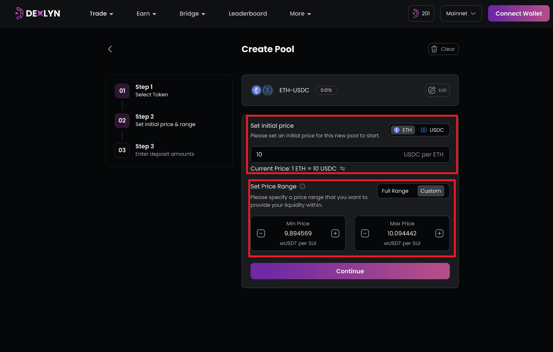The width and height of the screenshot is (553, 352).
Task: Click the Dexlyn logo in header
Action: [x=37, y=13]
